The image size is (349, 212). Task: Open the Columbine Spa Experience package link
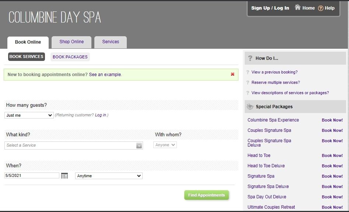pos(273,120)
